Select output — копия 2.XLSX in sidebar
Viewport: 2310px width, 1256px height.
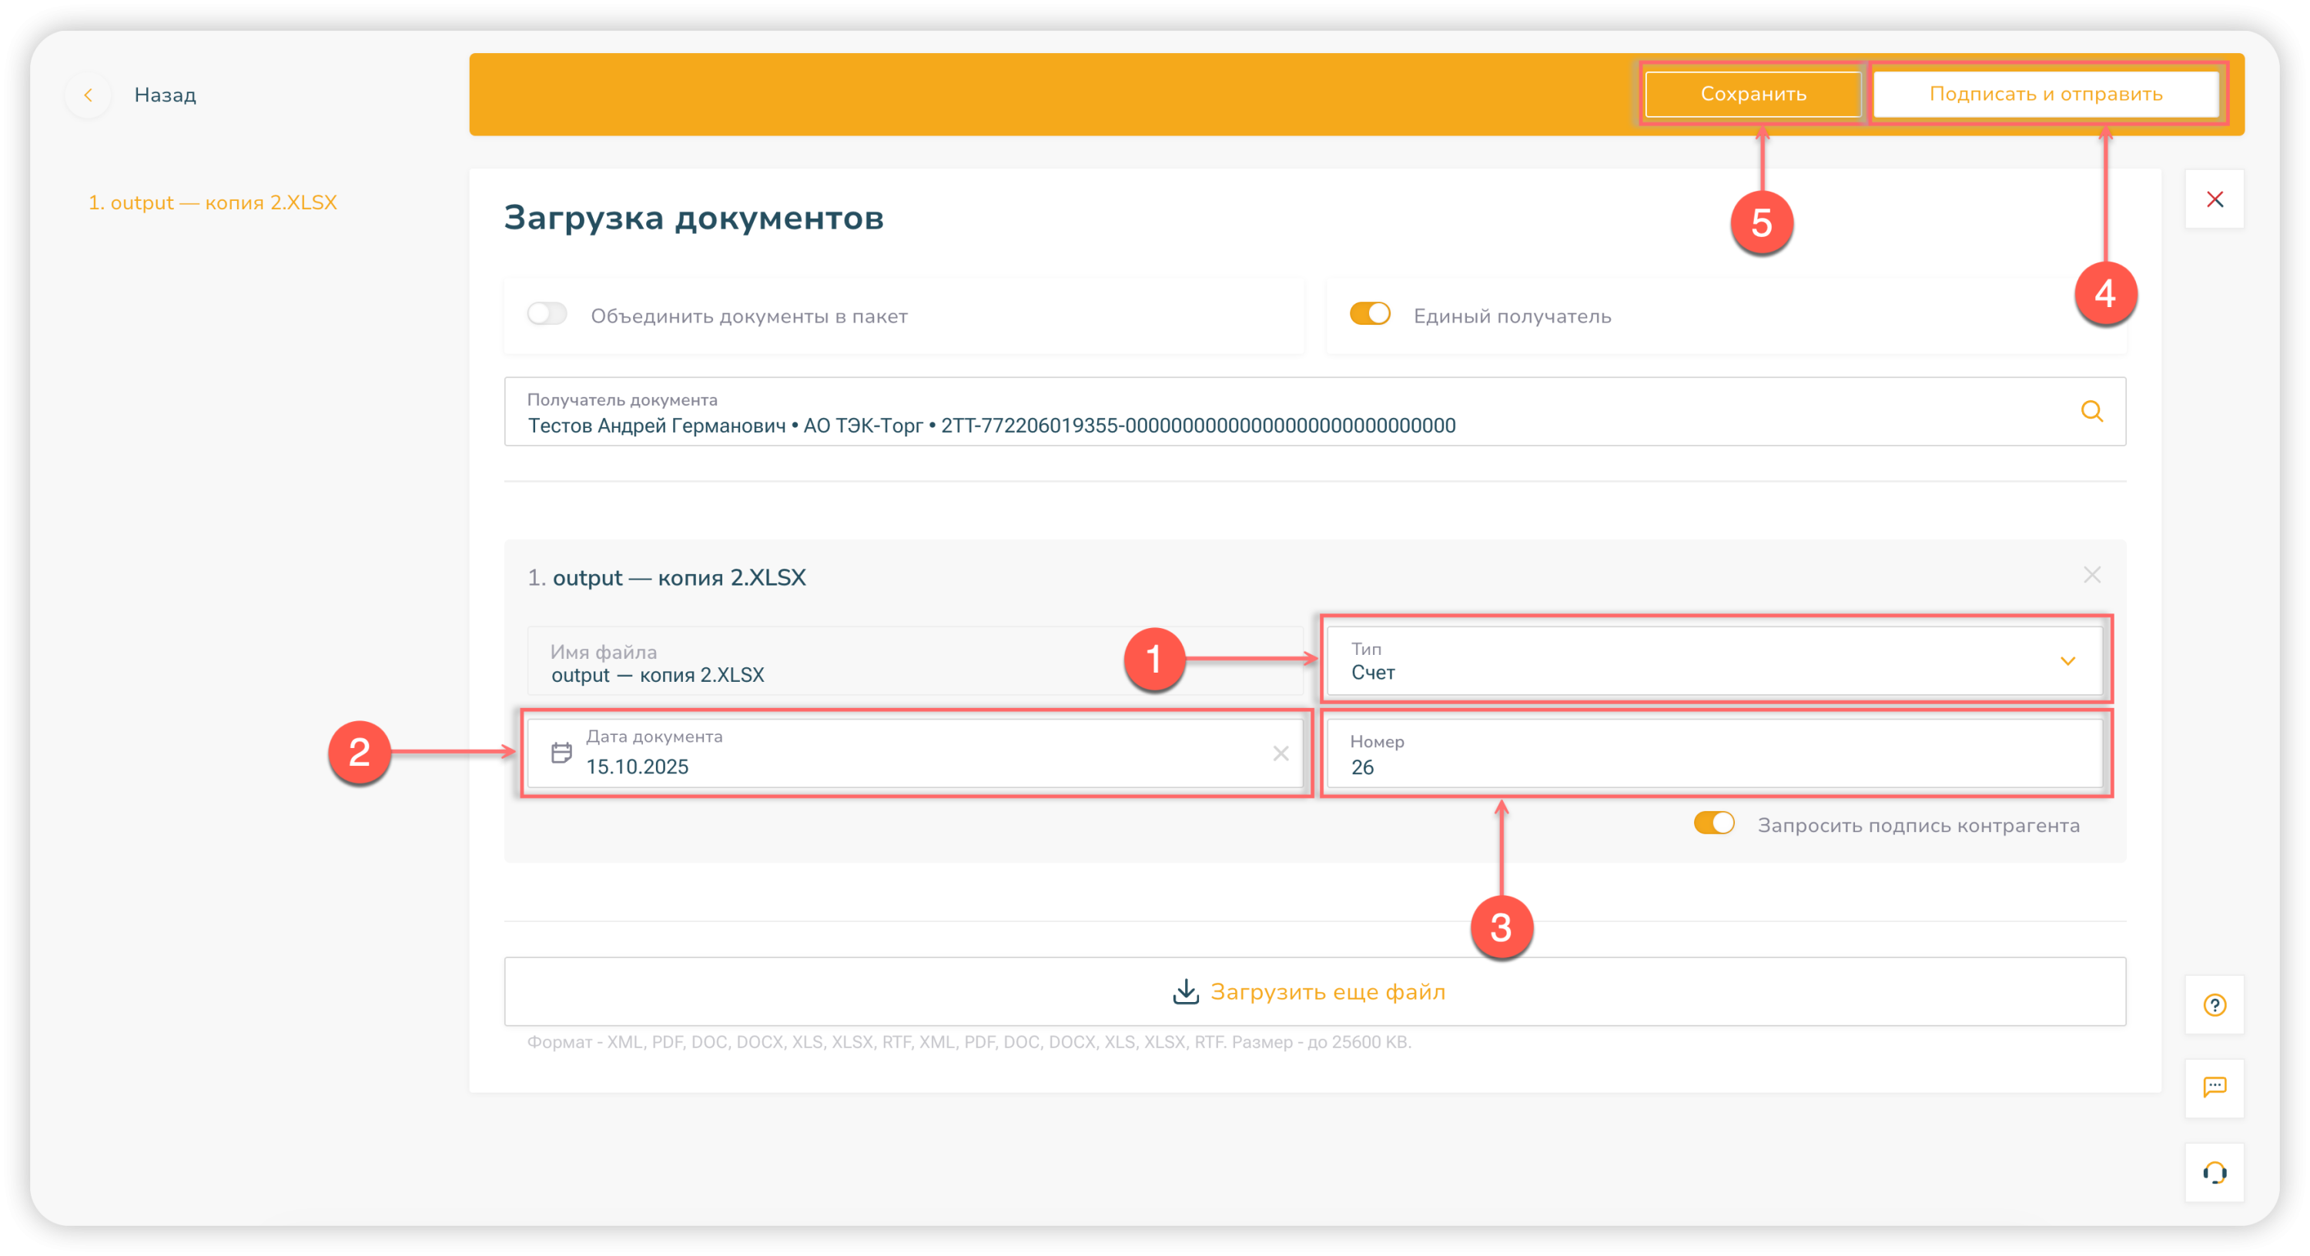213,202
